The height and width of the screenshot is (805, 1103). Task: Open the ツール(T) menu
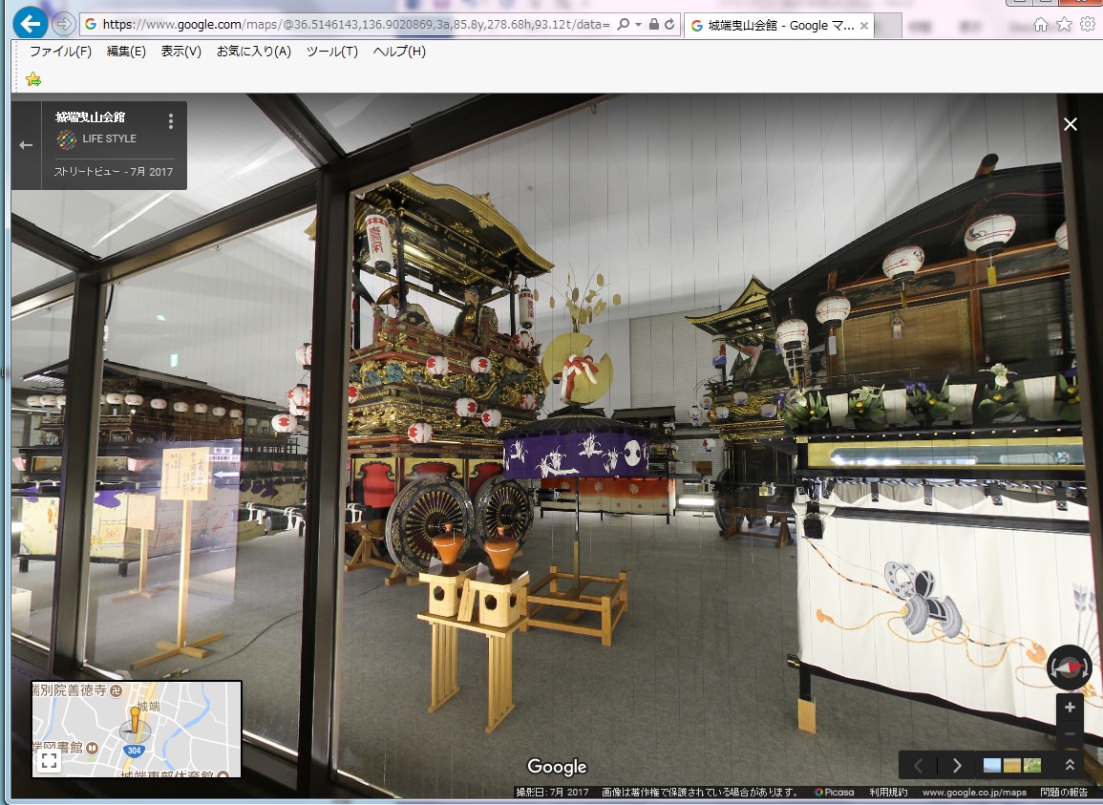(x=332, y=52)
